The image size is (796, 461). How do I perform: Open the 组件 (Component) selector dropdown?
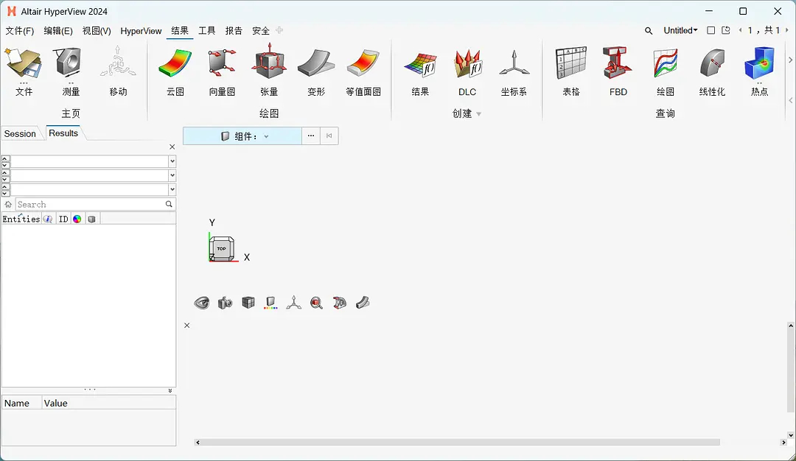pyautogui.click(x=242, y=136)
